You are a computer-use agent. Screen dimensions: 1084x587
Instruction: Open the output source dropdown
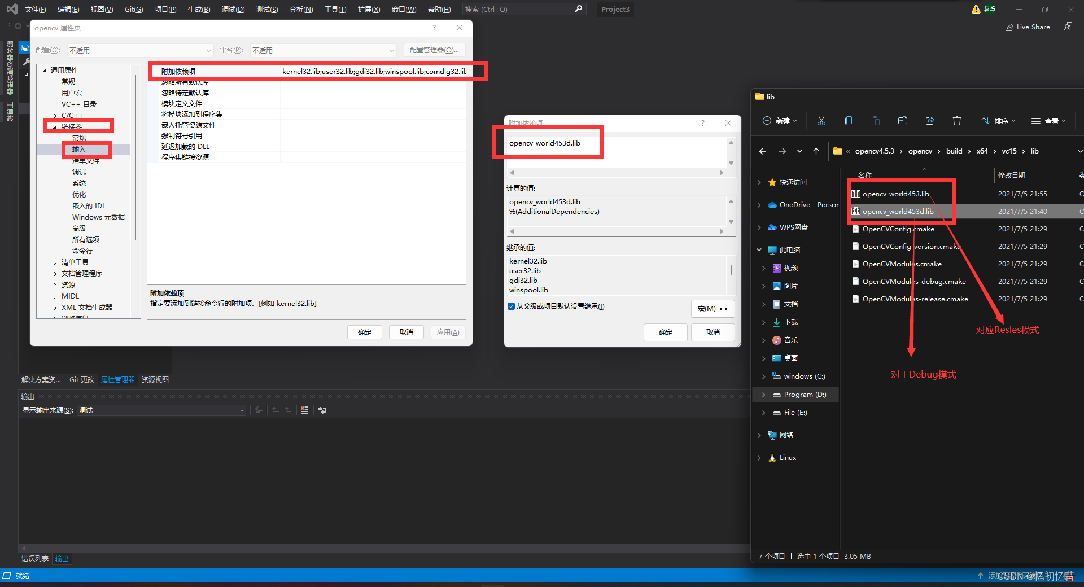(161, 410)
